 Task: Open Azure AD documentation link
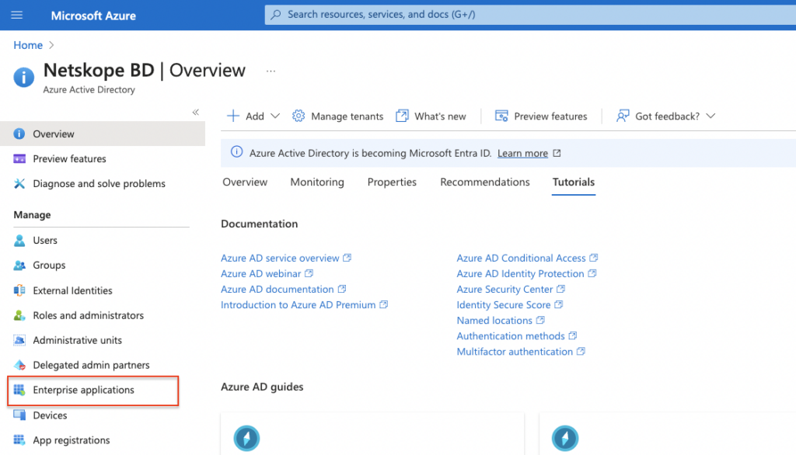[x=278, y=289]
